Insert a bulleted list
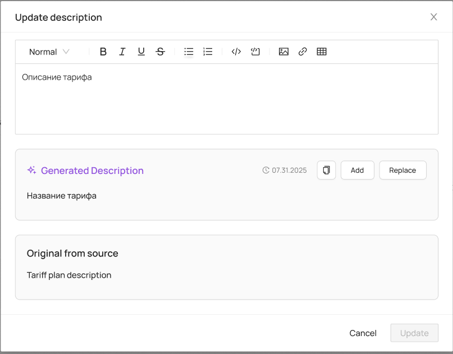Screen dimensions: 453x354 tap(189, 52)
